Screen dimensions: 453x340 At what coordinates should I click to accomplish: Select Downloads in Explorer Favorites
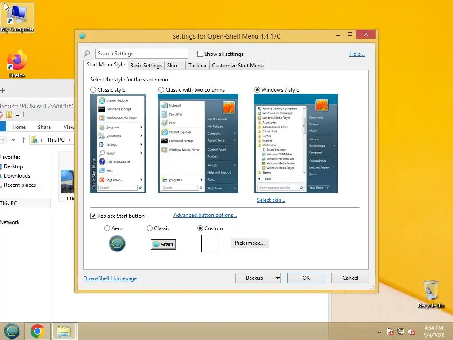click(17, 176)
